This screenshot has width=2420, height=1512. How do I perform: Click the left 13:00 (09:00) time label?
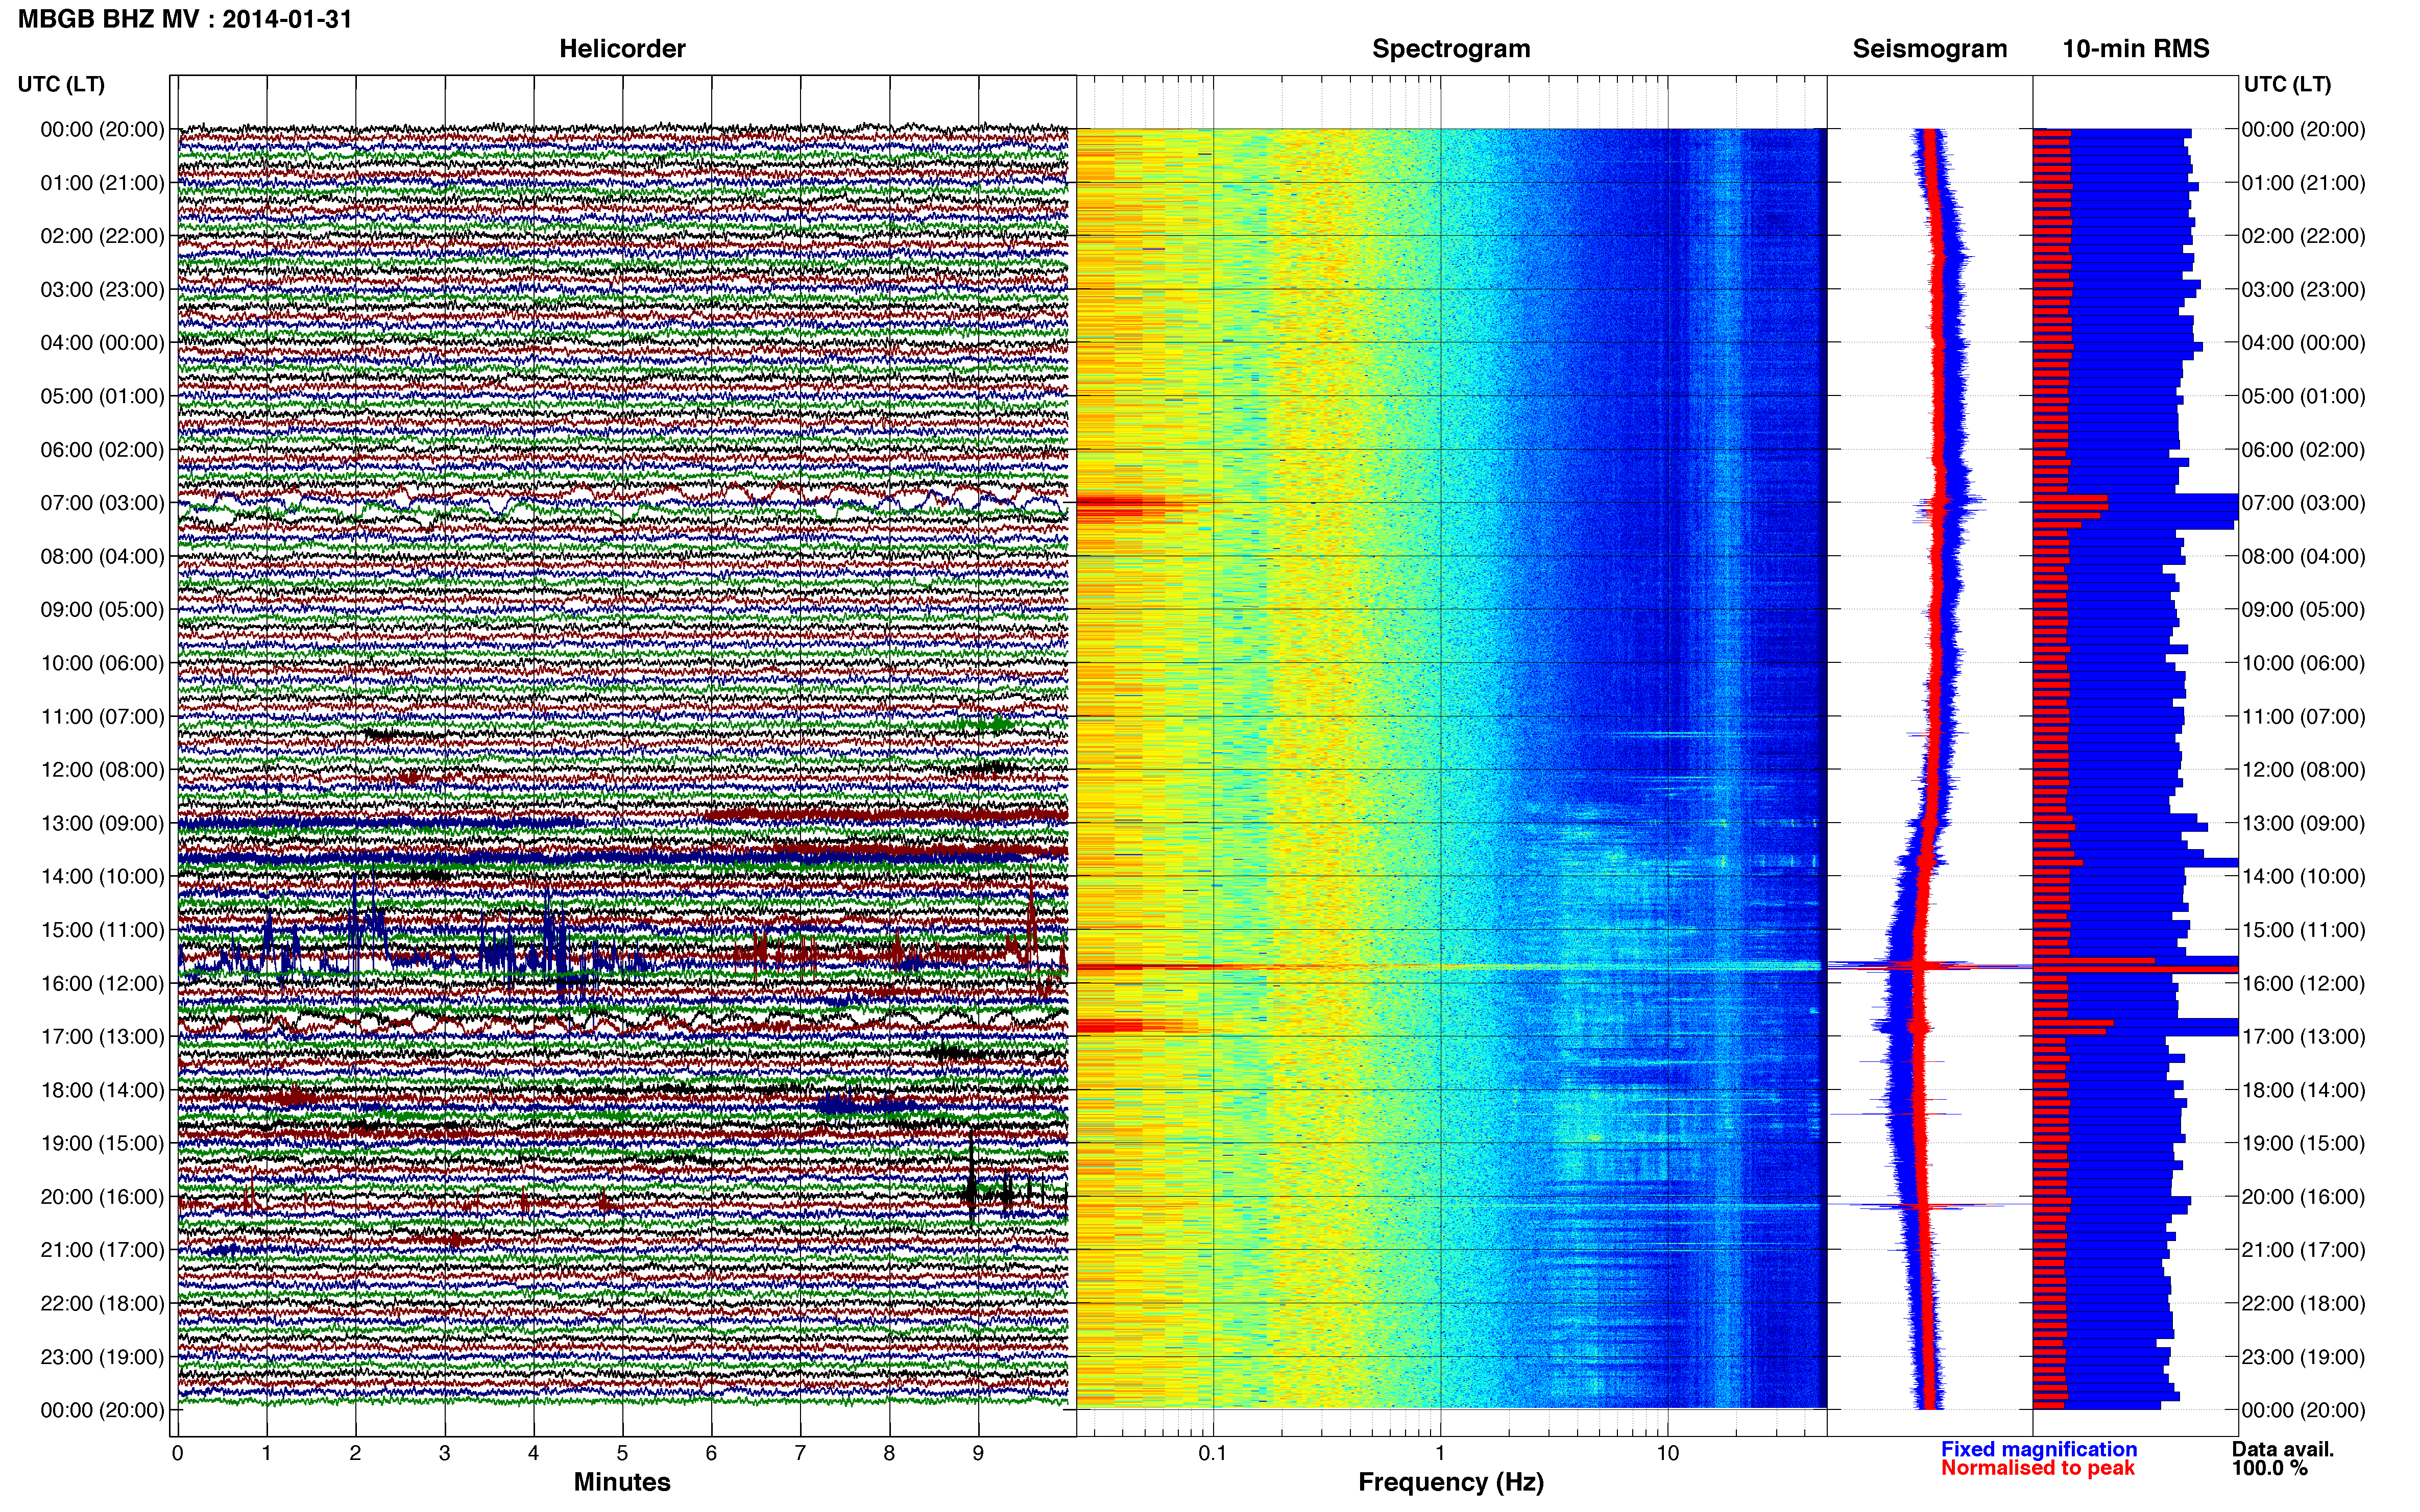(x=102, y=823)
